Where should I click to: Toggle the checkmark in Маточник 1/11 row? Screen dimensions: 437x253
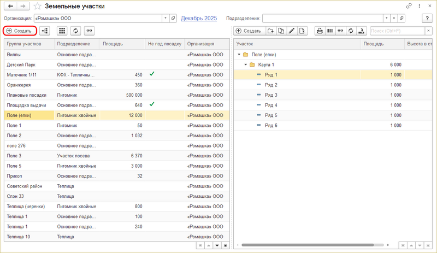click(x=152, y=74)
